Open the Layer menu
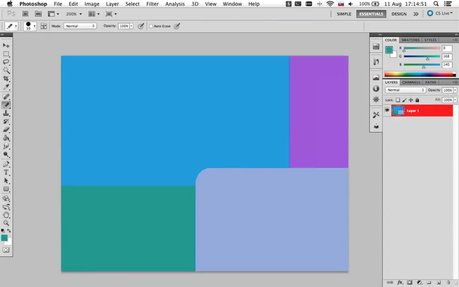The image size is (459, 287). click(x=112, y=4)
